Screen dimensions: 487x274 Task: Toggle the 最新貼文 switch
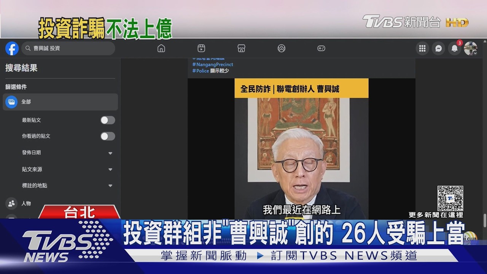[x=108, y=120]
